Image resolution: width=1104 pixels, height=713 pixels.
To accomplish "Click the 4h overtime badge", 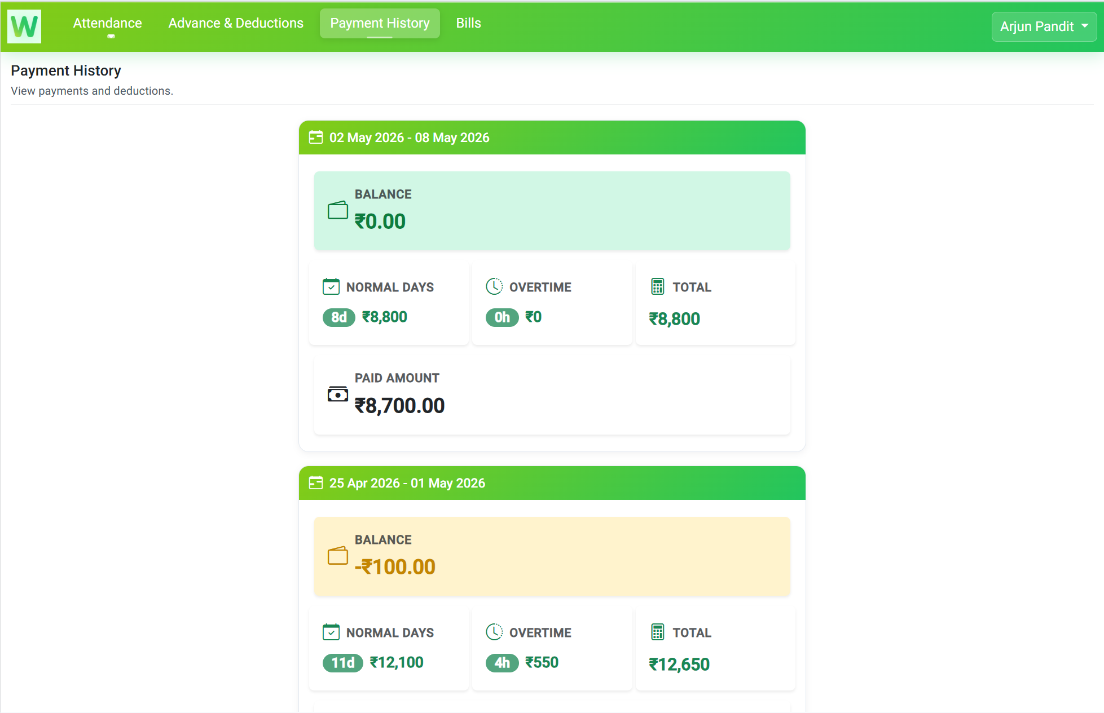I will coord(502,663).
